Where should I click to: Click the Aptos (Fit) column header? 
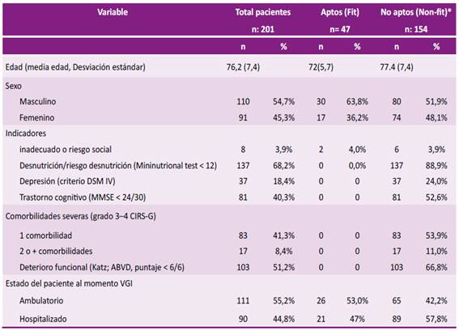coord(340,12)
